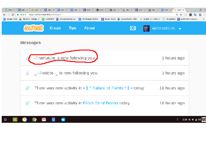Click the browser forward arrow

[x=9, y=15]
